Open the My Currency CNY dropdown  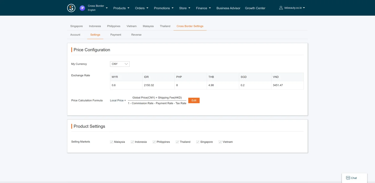tap(120, 64)
